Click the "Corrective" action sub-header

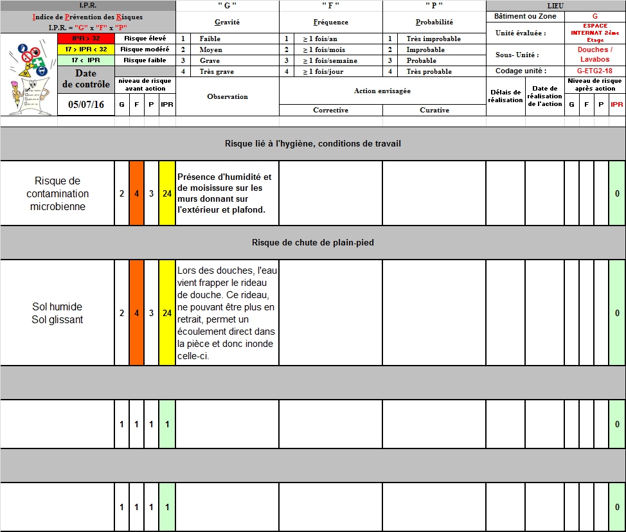(330, 111)
